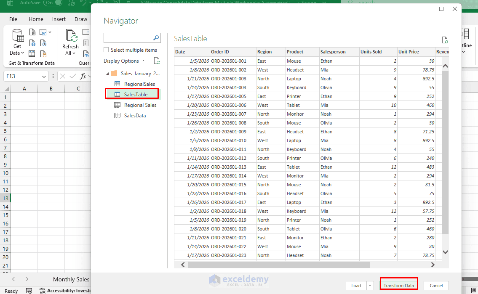
Task: Maximize the Navigator dialog
Action: point(441,9)
